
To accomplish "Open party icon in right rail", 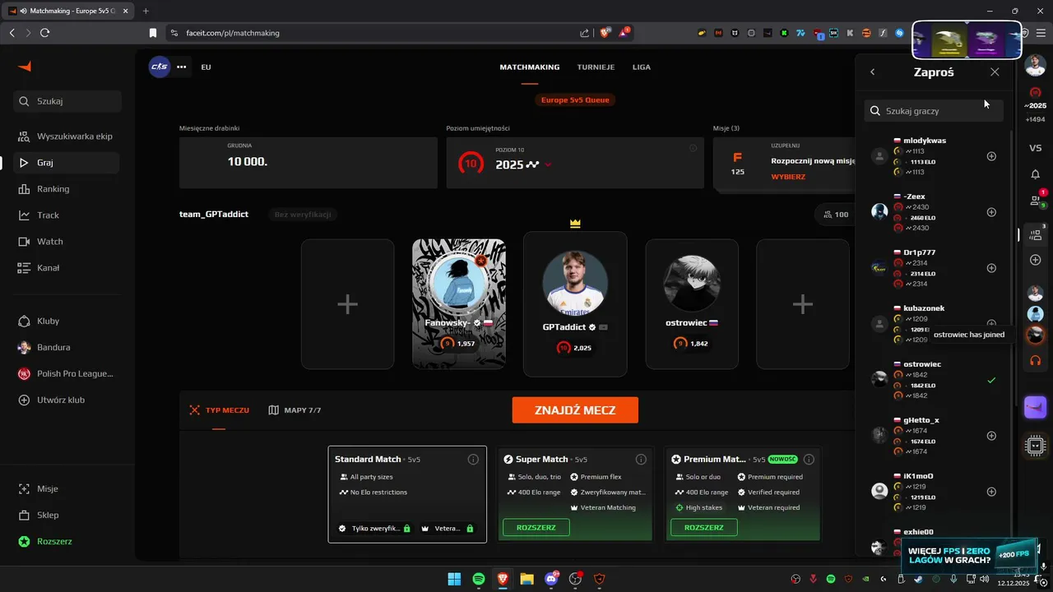I will coord(1037,234).
